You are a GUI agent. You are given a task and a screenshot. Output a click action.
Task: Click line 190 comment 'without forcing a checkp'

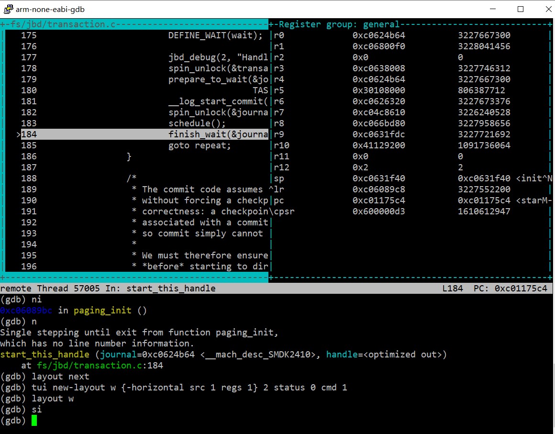205,200
